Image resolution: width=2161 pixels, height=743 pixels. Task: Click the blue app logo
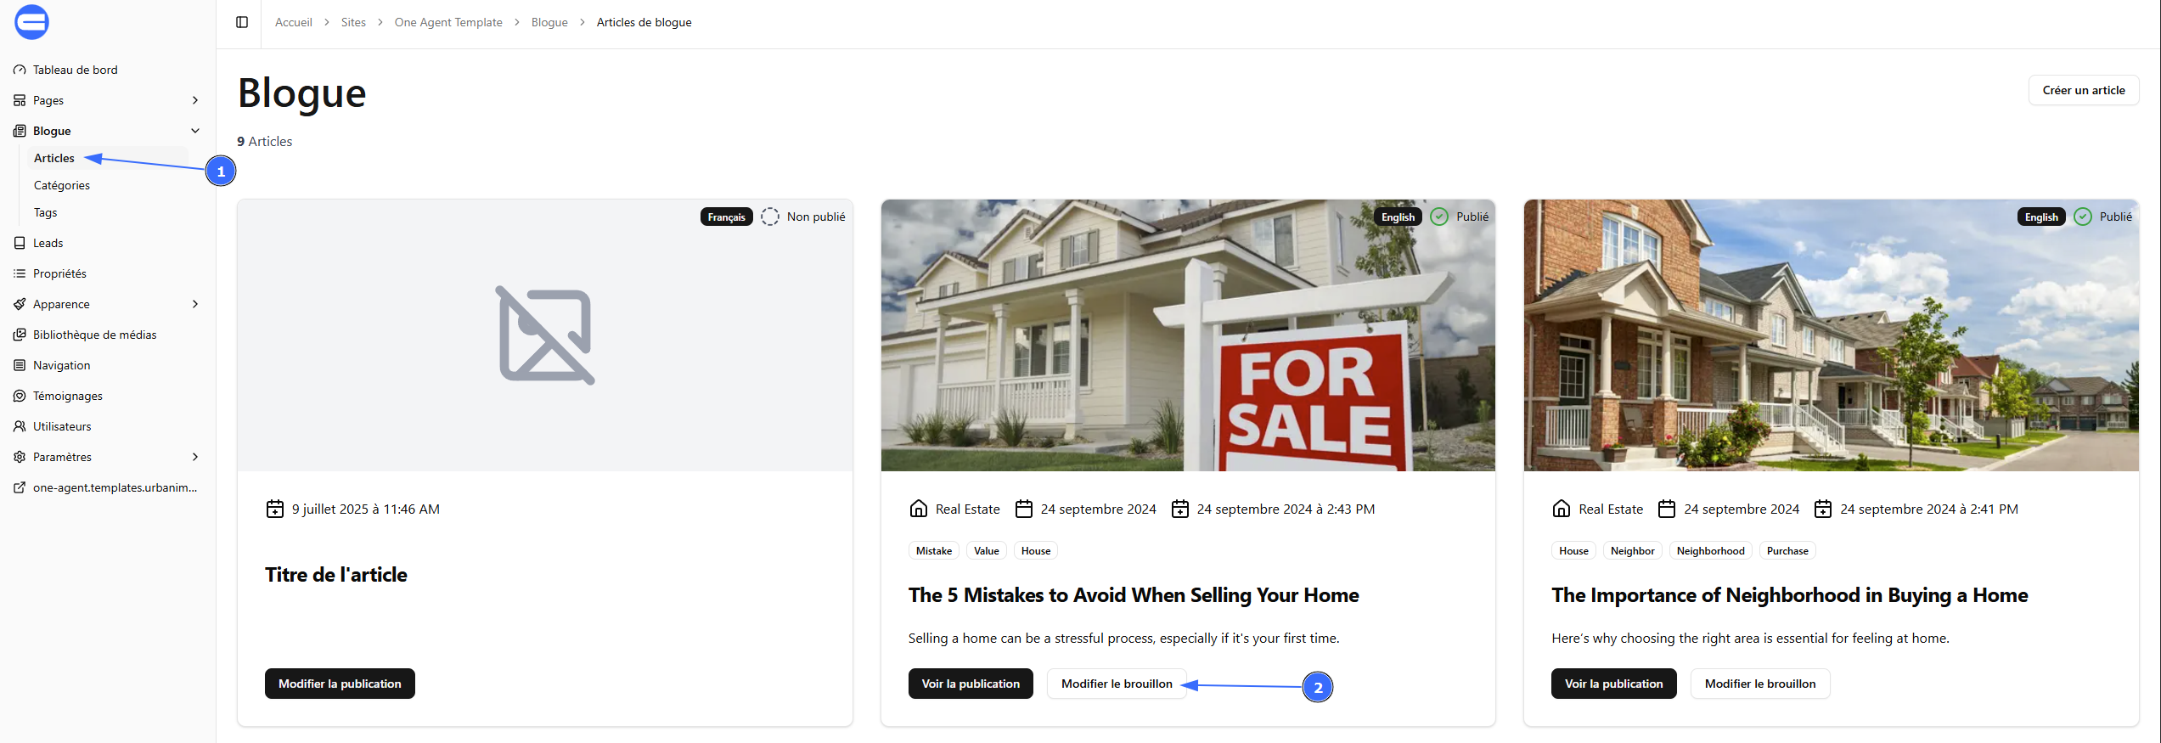(31, 22)
